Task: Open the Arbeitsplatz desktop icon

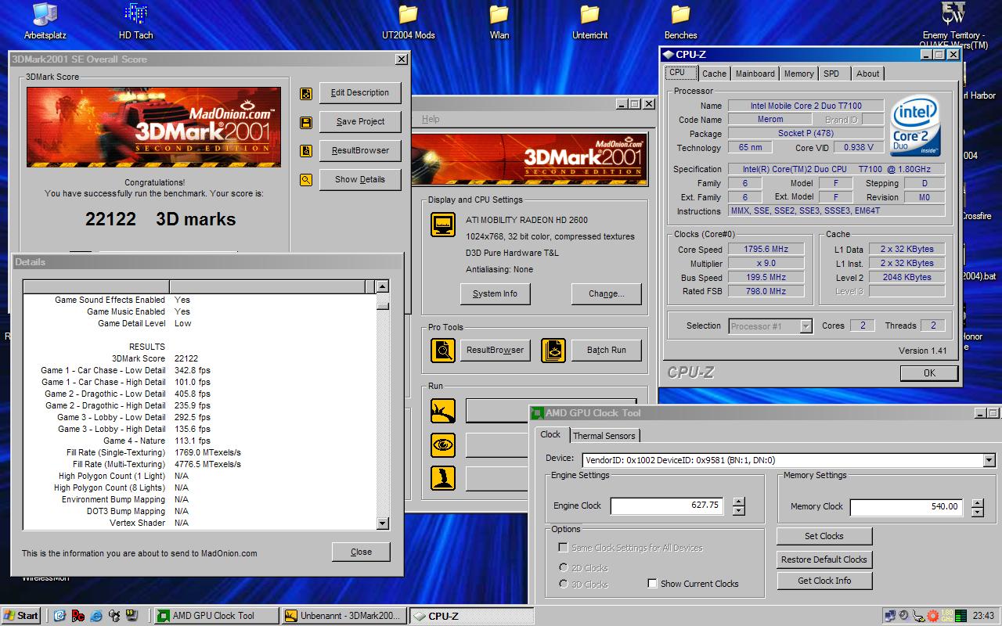Action: [x=45, y=21]
